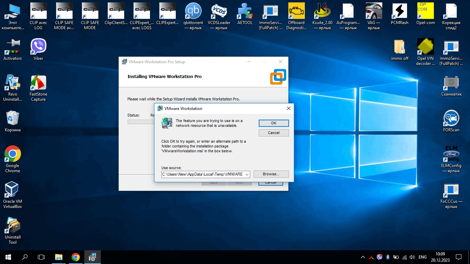Open File Explorer from the taskbar
Viewport: 470px width, 264px height.
tap(59, 257)
